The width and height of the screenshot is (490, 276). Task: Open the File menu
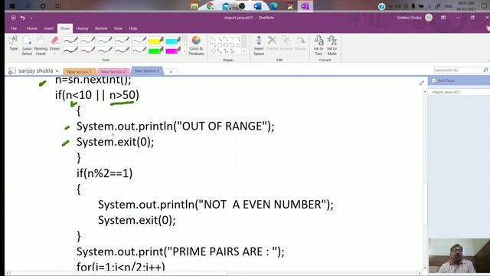click(14, 28)
